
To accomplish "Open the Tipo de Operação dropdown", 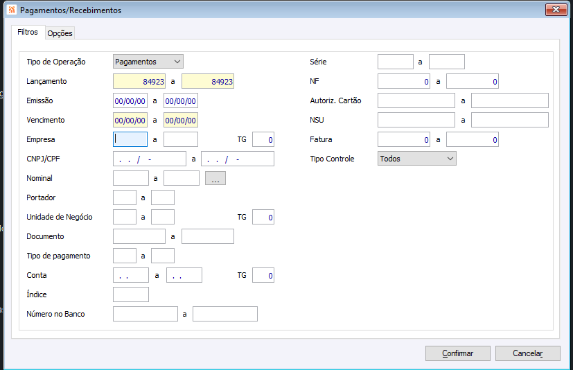I will coord(148,62).
